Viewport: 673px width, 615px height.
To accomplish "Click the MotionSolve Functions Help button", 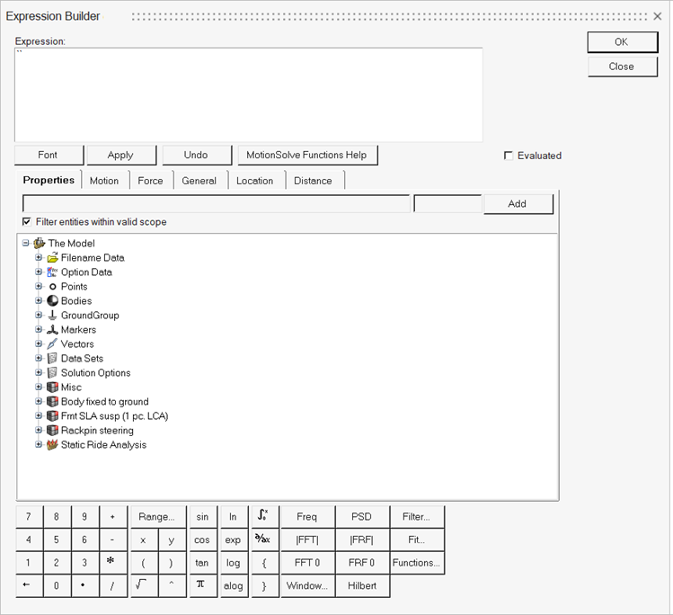I will coord(306,155).
